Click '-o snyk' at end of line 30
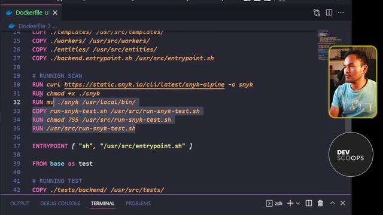Image resolution: width=383 pixels, height=215 pixels. (241, 85)
